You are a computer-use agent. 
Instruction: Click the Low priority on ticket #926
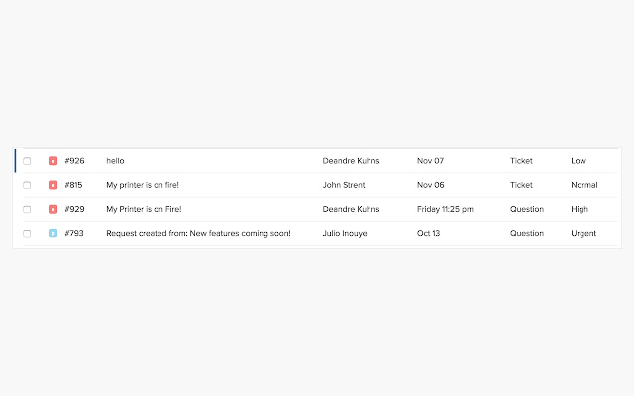579,161
